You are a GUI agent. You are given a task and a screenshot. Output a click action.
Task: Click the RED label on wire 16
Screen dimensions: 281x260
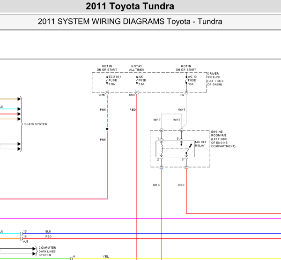pos(48,237)
